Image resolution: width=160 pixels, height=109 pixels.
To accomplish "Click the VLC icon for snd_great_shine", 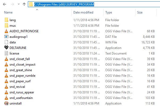I will (6, 70).
